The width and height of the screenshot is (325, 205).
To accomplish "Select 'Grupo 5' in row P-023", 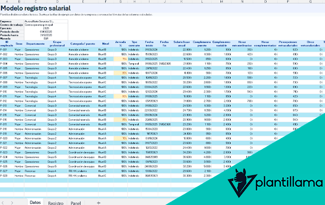I will click(57, 153).
